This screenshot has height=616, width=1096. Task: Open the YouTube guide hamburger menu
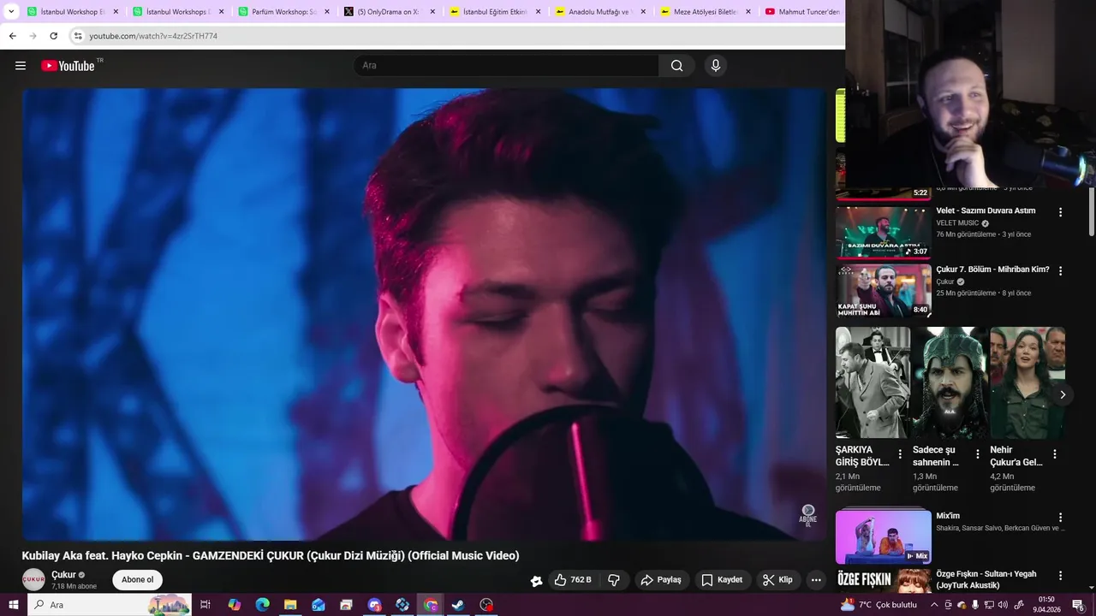click(x=21, y=66)
